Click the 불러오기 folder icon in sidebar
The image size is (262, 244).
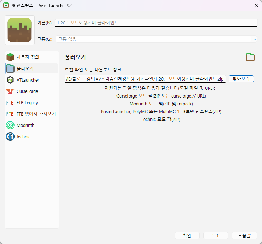[10, 68]
